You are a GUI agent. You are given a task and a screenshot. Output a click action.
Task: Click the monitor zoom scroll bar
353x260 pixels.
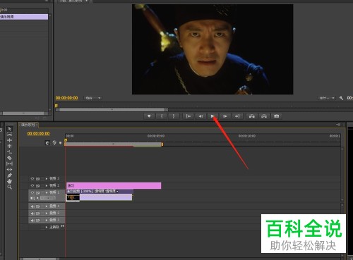coord(112,110)
